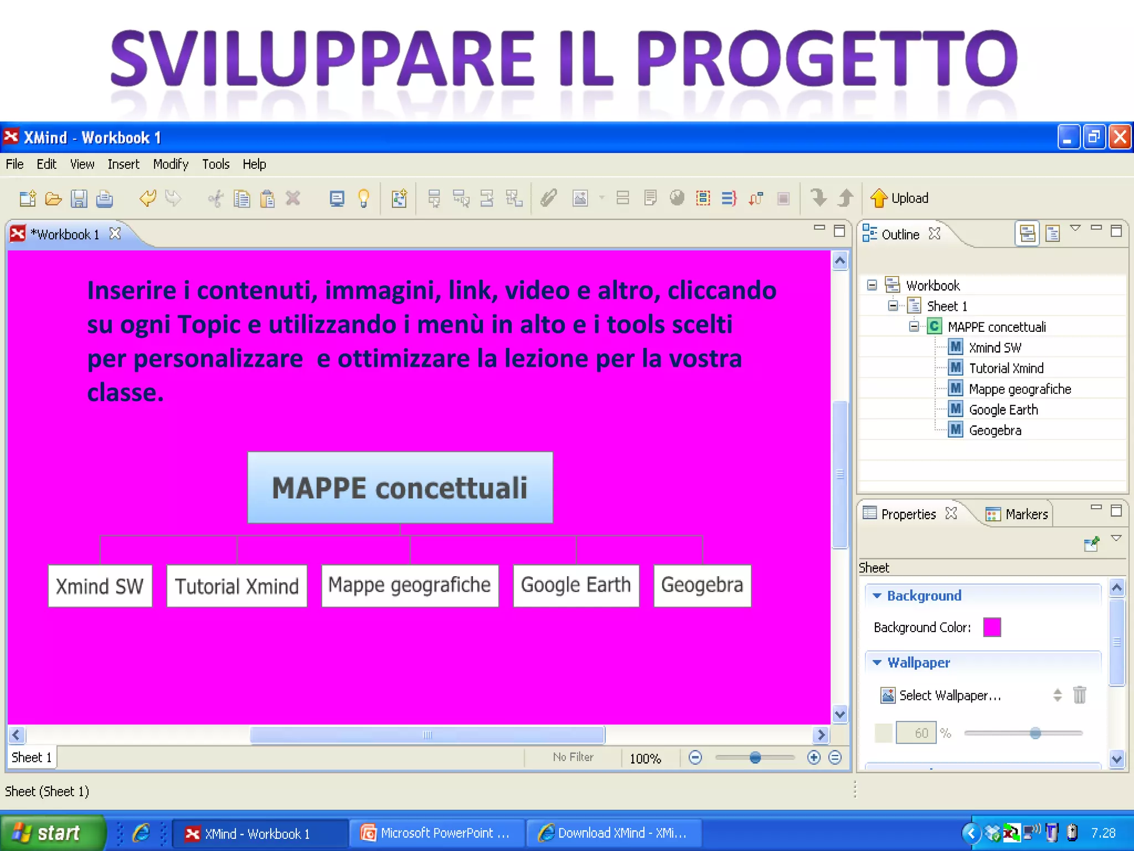
Task: Switch to Microsoft PowerPoint taskbar button
Action: click(x=437, y=833)
